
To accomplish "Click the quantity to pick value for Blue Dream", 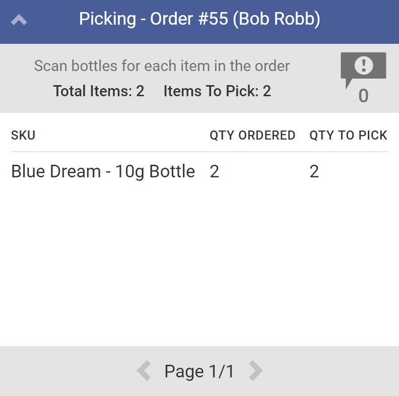I will [x=314, y=171].
